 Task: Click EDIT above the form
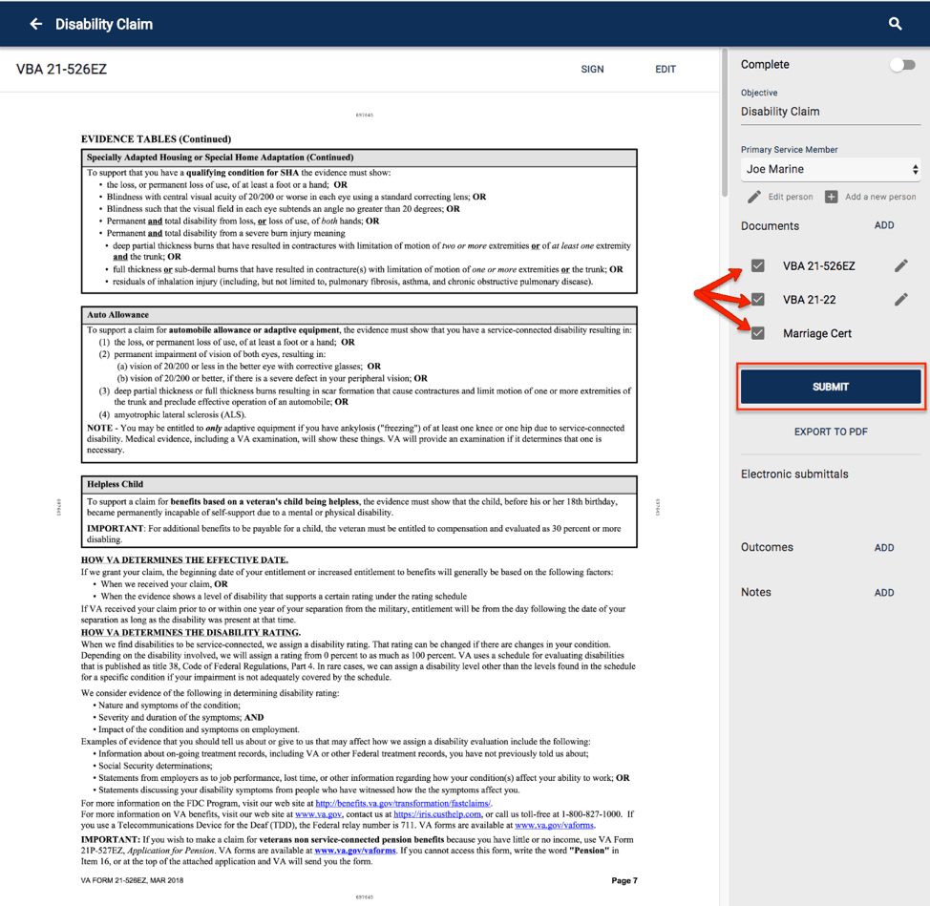click(x=666, y=70)
